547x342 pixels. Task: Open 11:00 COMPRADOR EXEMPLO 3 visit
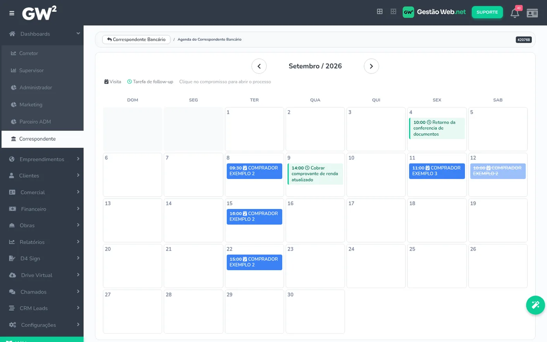tap(437, 171)
